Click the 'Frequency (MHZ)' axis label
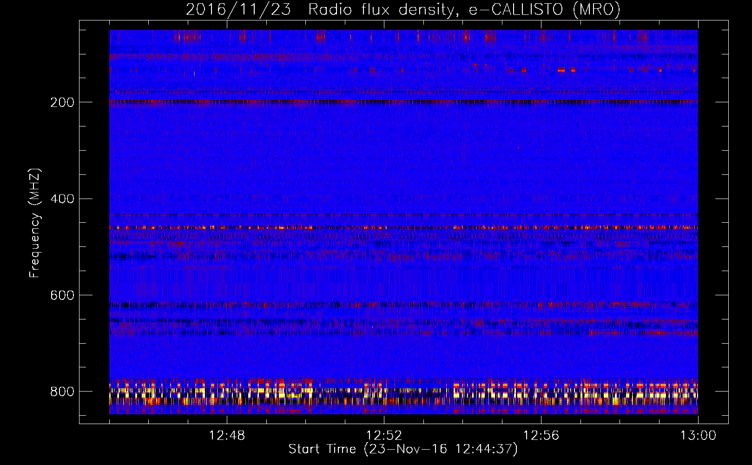 coord(35,223)
